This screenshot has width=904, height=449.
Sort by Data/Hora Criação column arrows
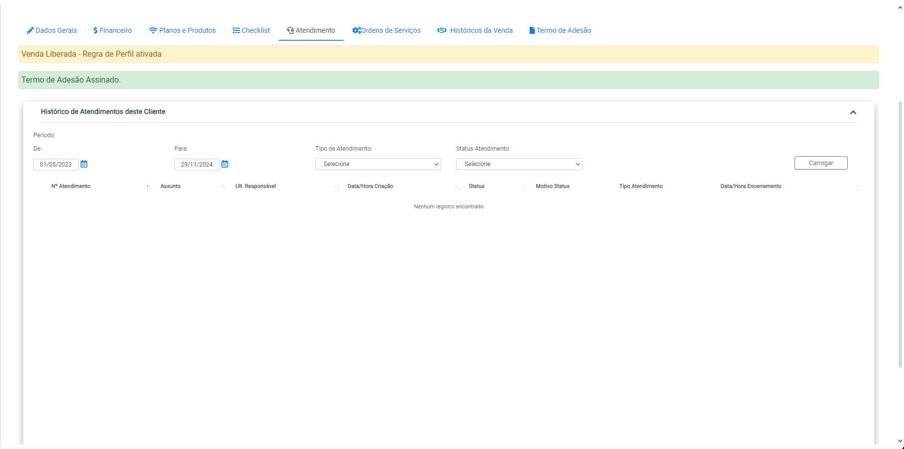(457, 187)
